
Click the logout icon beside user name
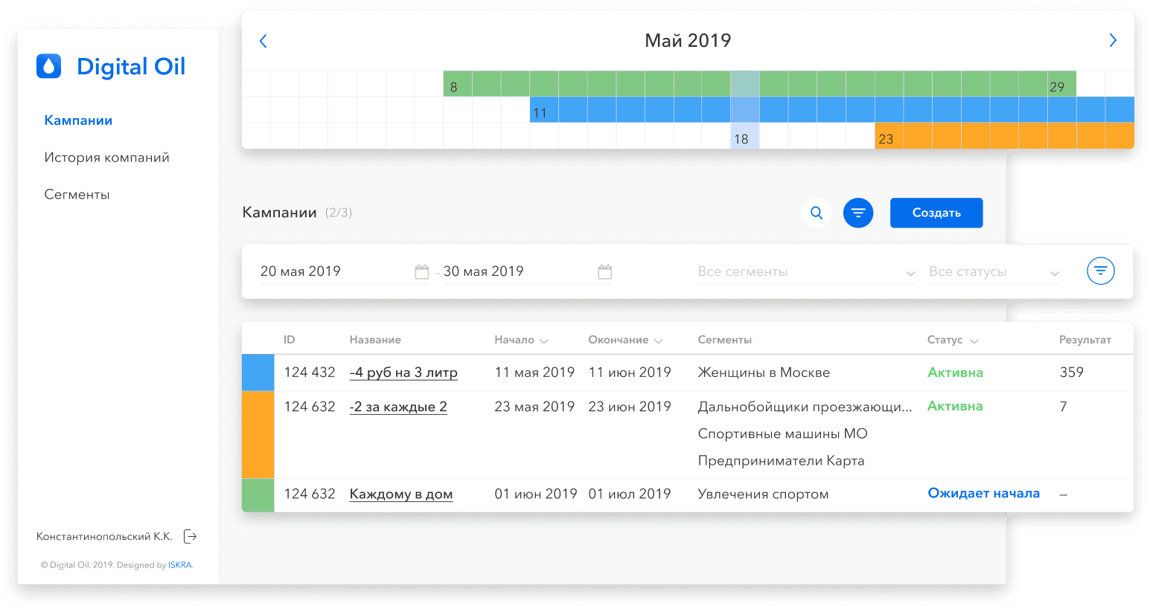191,536
